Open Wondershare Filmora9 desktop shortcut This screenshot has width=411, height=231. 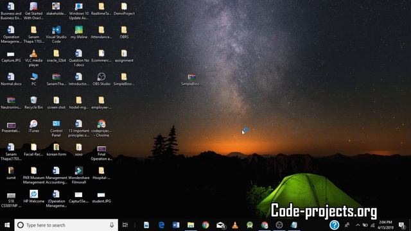click(x=79, y=175)
